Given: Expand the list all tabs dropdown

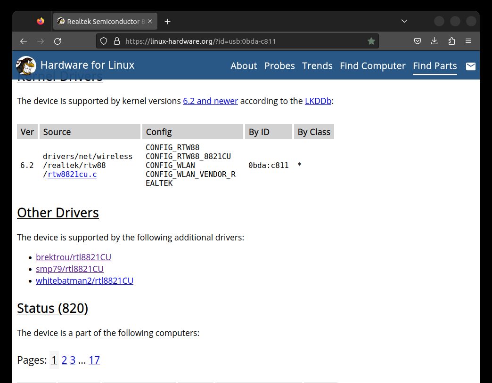Looking at the screenshot, I should pyautogui.click(x=404, y=21).
